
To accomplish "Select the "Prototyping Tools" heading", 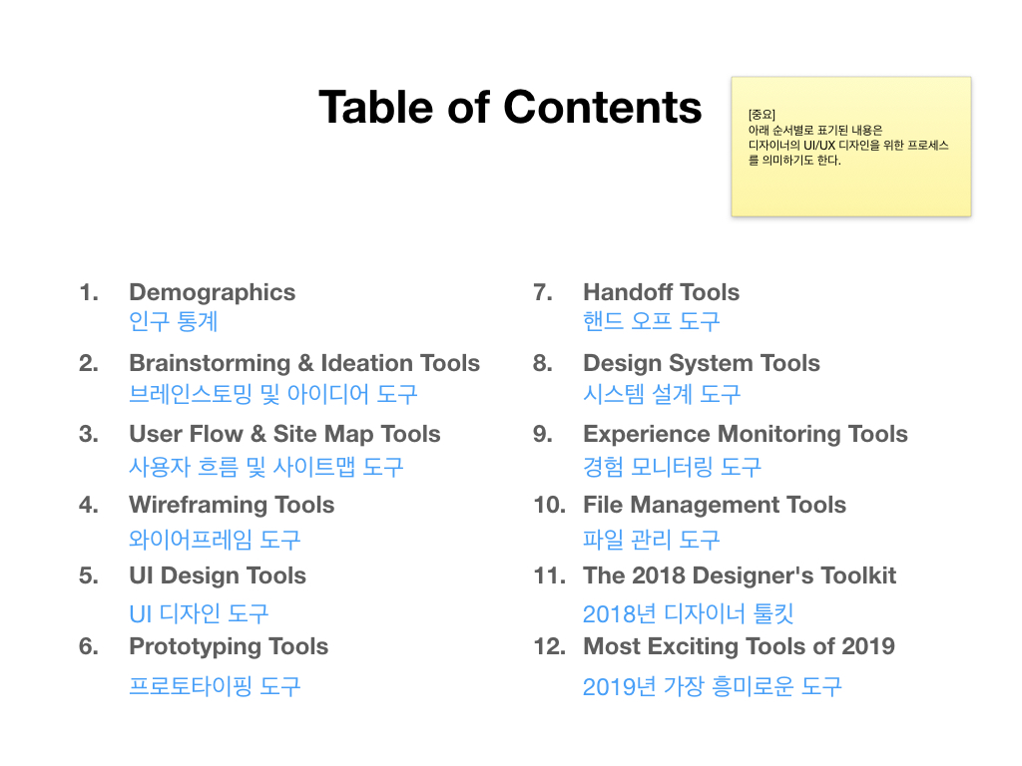I will coord(228,646).
